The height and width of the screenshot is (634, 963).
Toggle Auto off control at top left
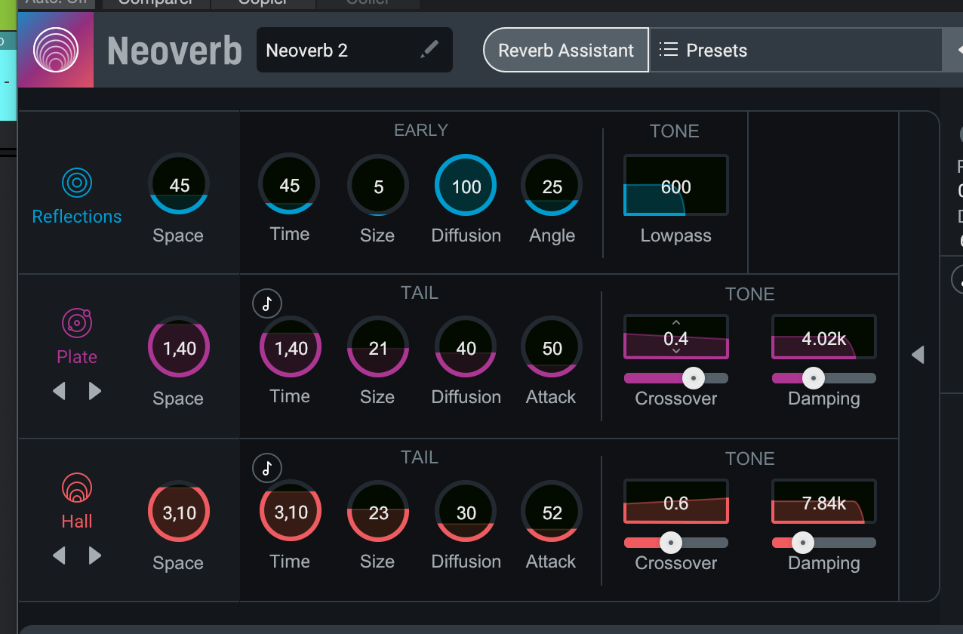(56, 4)
